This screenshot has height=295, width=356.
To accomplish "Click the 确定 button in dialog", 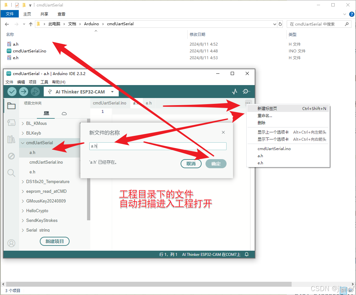I will tap(216, 164).
